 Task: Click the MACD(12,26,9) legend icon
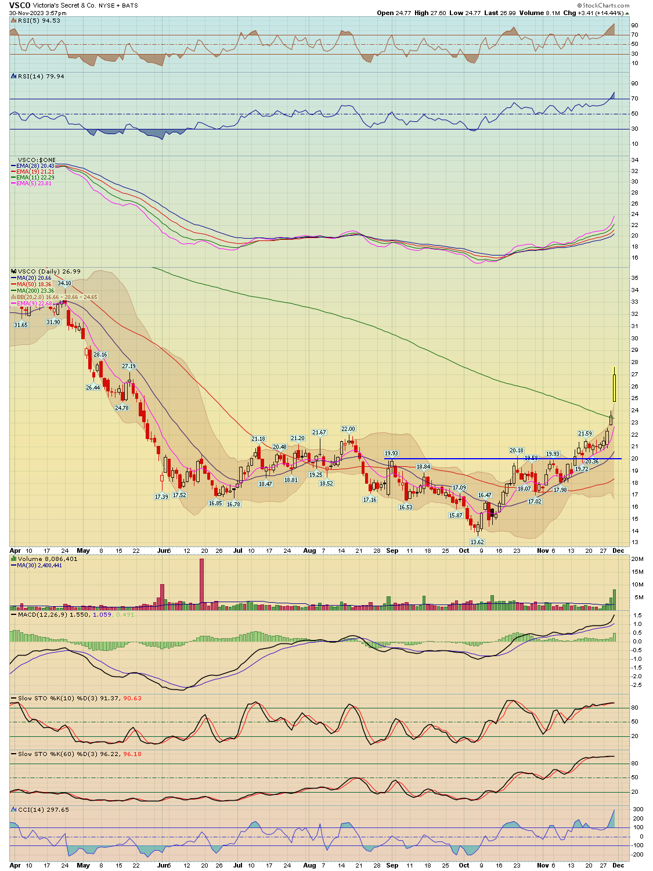(14, 614)
